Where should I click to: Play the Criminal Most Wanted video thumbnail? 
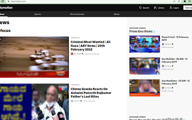pos(34,57)
